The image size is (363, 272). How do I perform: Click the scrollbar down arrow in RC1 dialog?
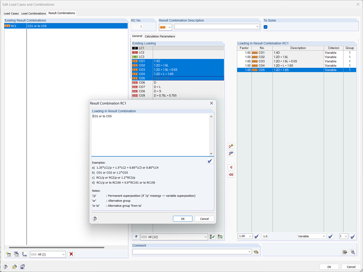tap(211, 154)
